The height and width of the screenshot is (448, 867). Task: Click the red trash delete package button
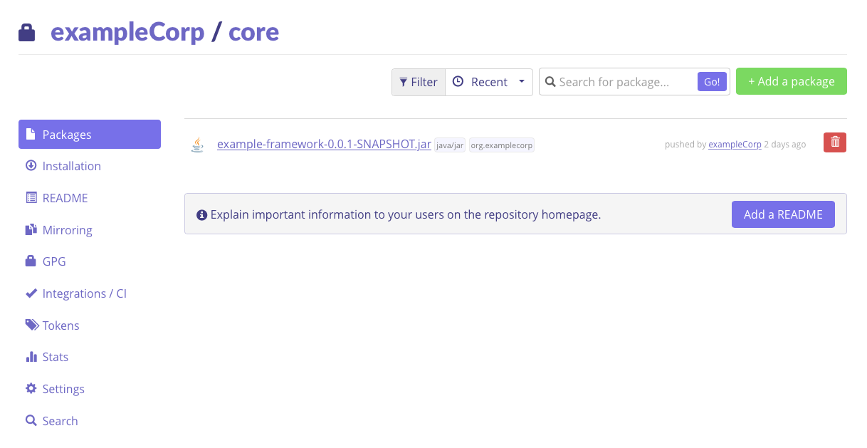[835, 142]
